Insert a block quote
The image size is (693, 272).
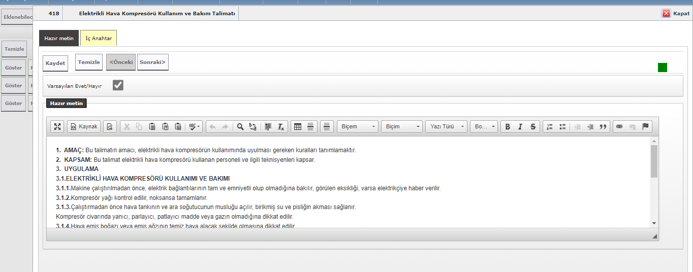tap(603, 127)
